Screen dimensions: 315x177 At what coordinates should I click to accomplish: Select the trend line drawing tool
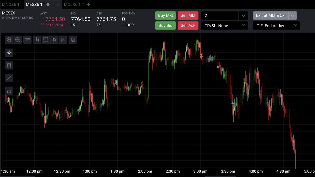coord(9,78)
